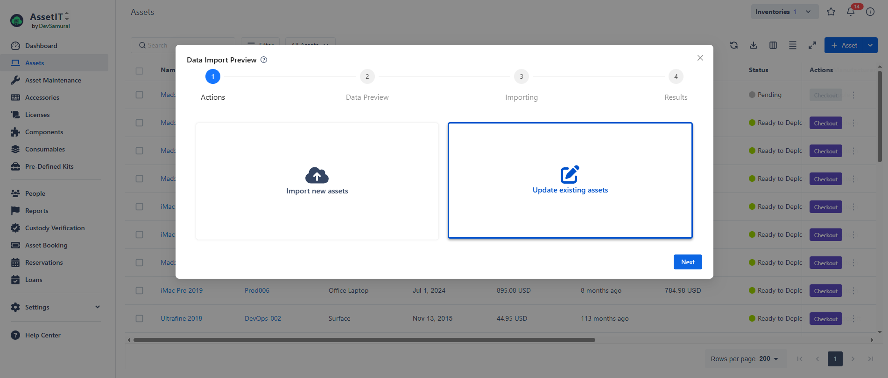The height and width of the screenshot is (378, 888).
Task: Select the Update existing assets option
Action: tap(570, 180)
